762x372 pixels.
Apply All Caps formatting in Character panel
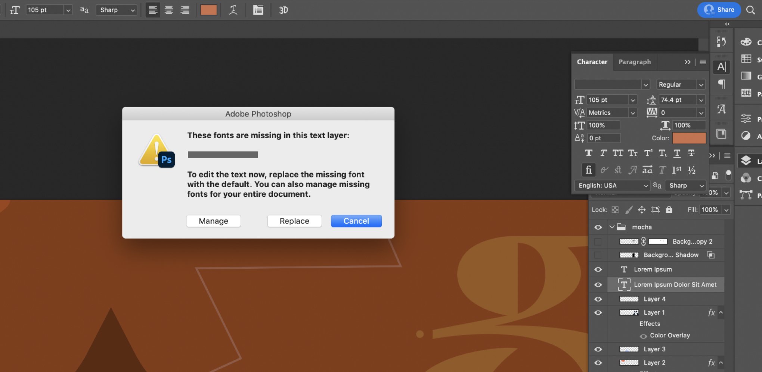pos(618,153)
